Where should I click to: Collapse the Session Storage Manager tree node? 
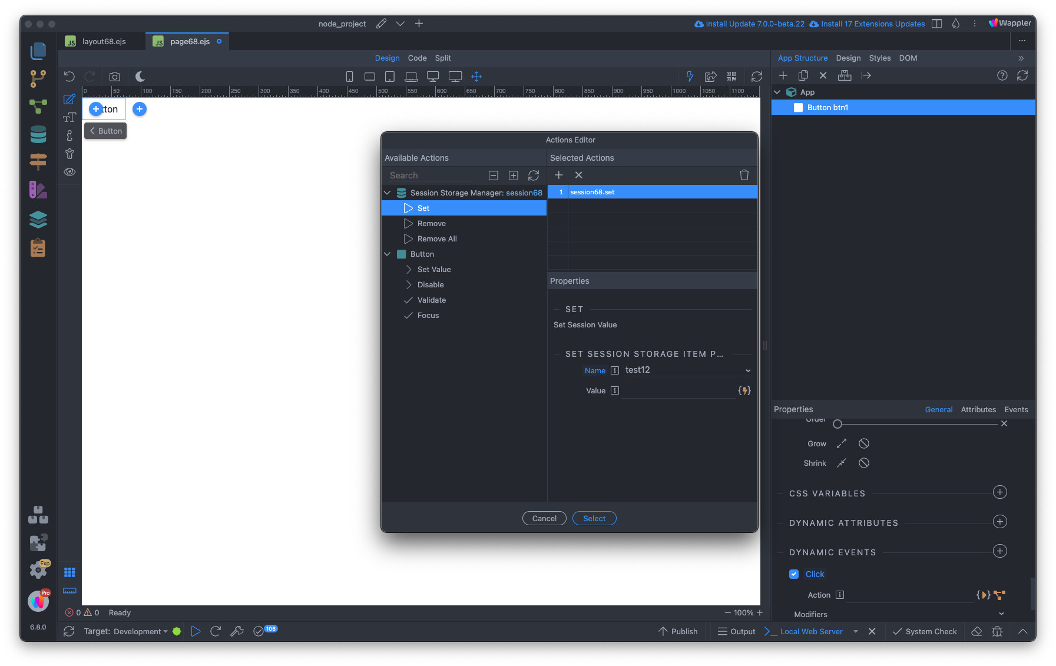pos(388,193)
